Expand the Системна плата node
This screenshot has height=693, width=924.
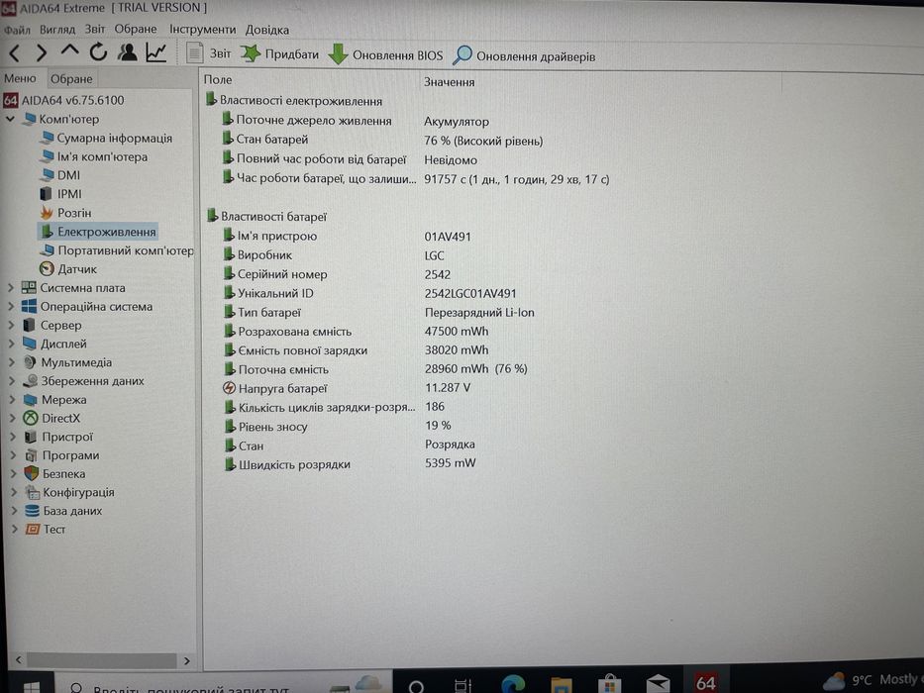coord(11,287)
